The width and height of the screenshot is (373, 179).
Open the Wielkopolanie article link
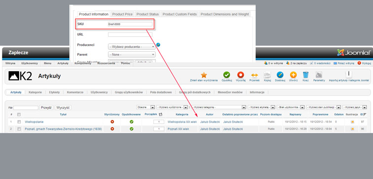tap(34, 122)
